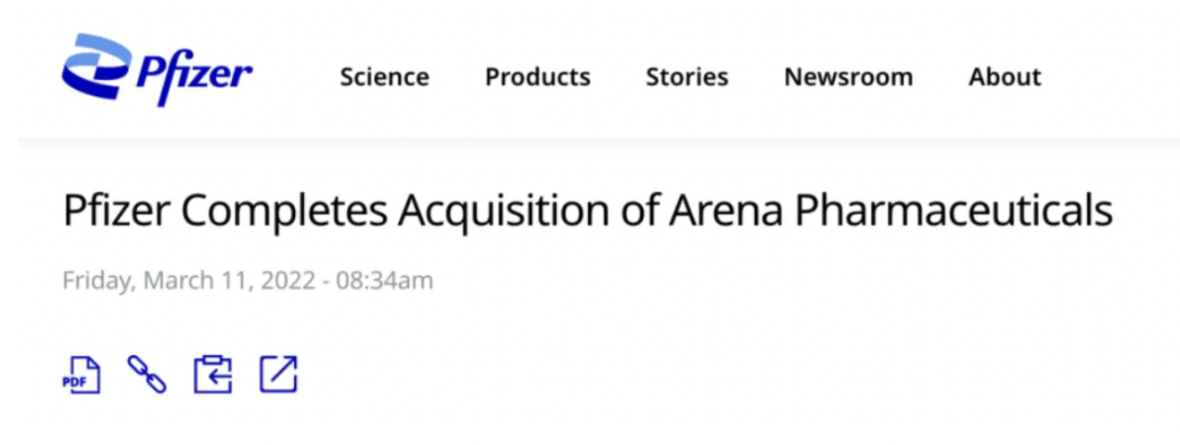This screenshot has height=445, width=1180.
Task: Download the press release as PDF
Action: (x=81, y=375)
